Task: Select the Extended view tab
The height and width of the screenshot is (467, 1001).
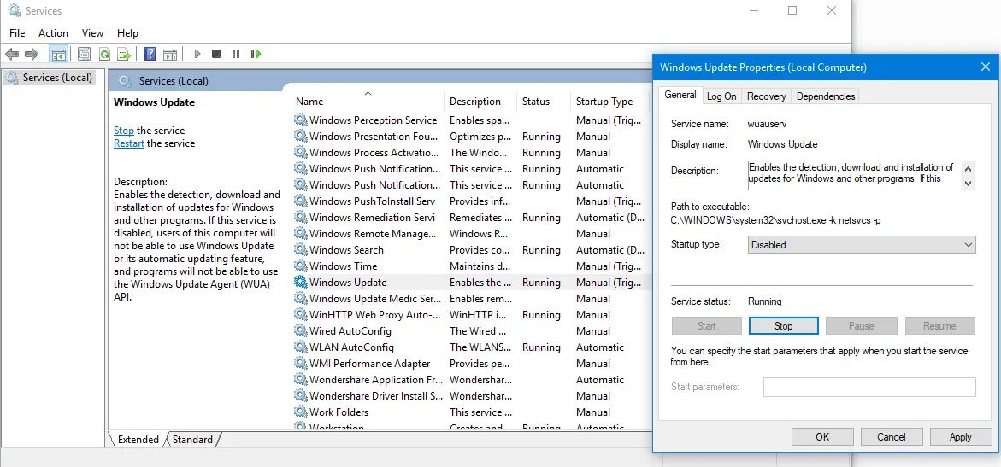Action: pyautogui.click(x=138, y=439)
